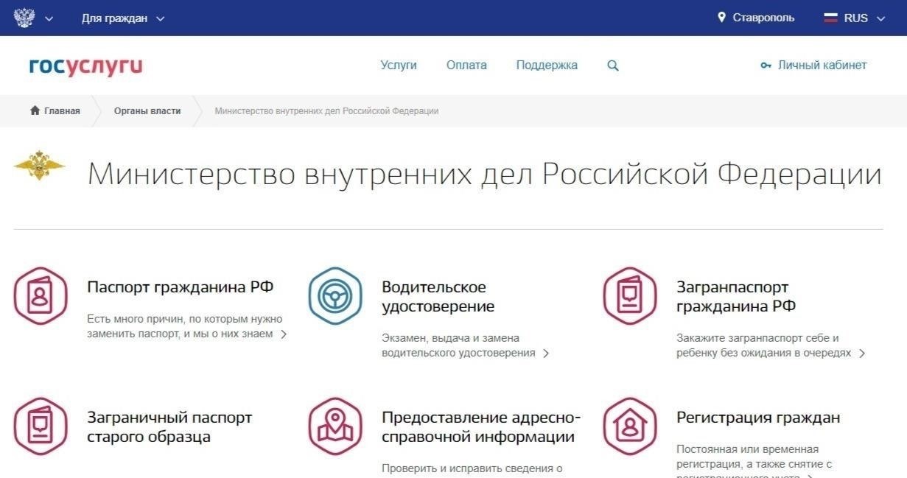Click the Russian flag icon
The height and width of the screenshot is (478, 907).
pos(831,18)
